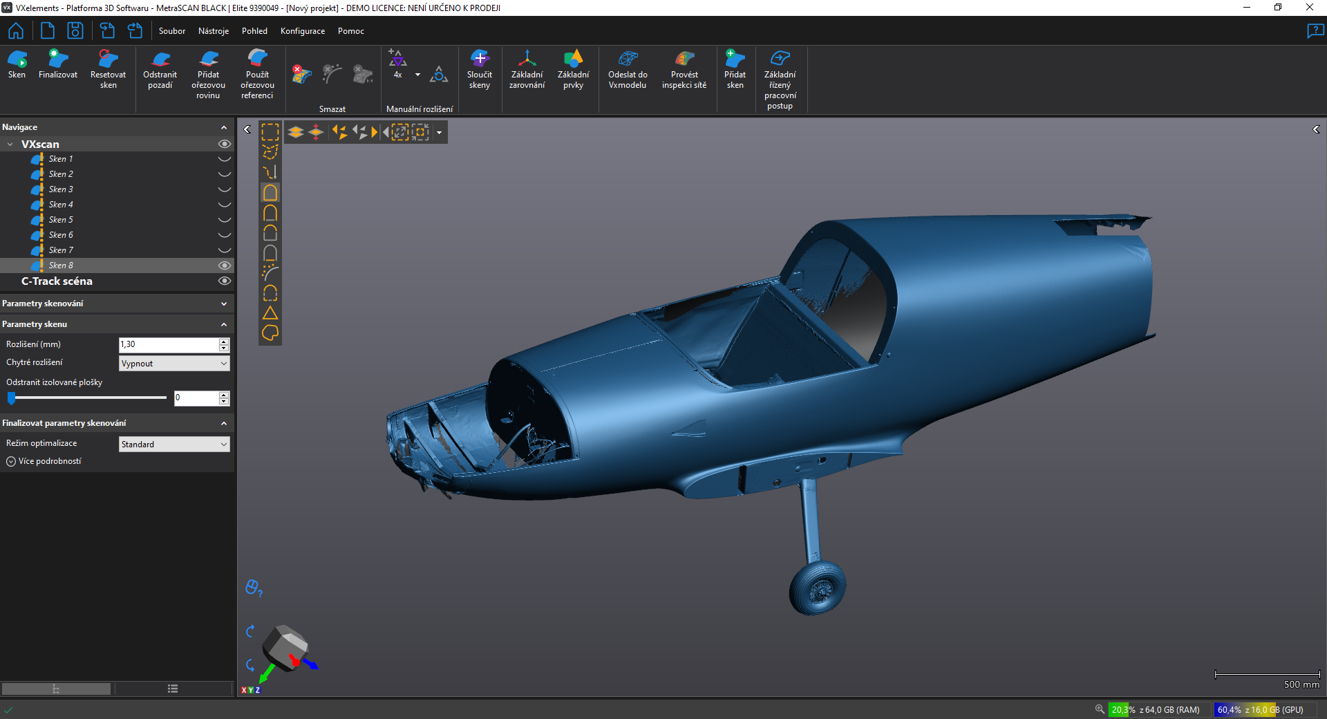Click the Odstranit izolované plošky slider
Image resolution: width=1327 pixels, height=719 pixels.
(x=88, y=398)
